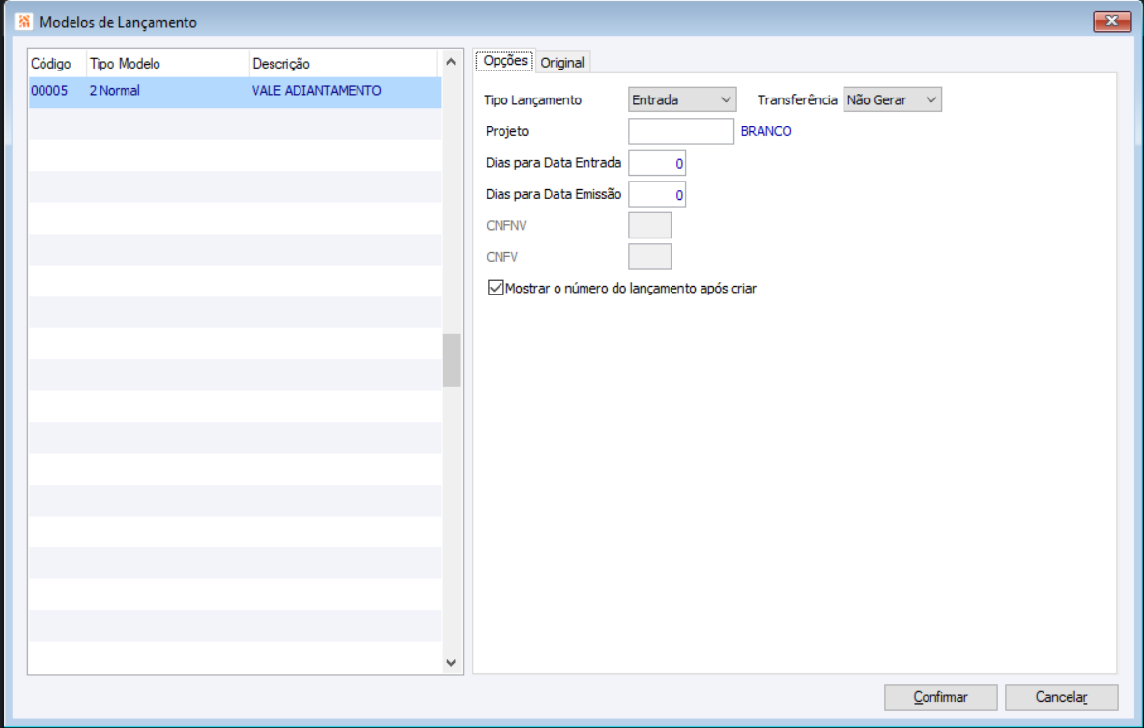This screenshot has height=728, width=1144.
Task: Click the Código column header
Action: tap(58, 64)
